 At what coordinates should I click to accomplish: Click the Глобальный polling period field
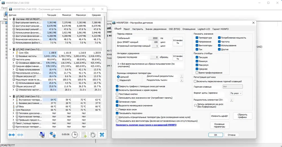click(153, 38)
